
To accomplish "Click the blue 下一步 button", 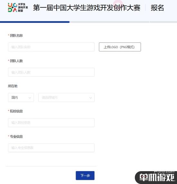I will pyautogui.click(x=85, y=176).
